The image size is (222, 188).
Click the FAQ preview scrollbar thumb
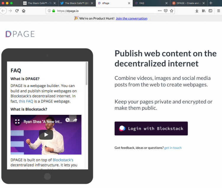coord(86,73)
